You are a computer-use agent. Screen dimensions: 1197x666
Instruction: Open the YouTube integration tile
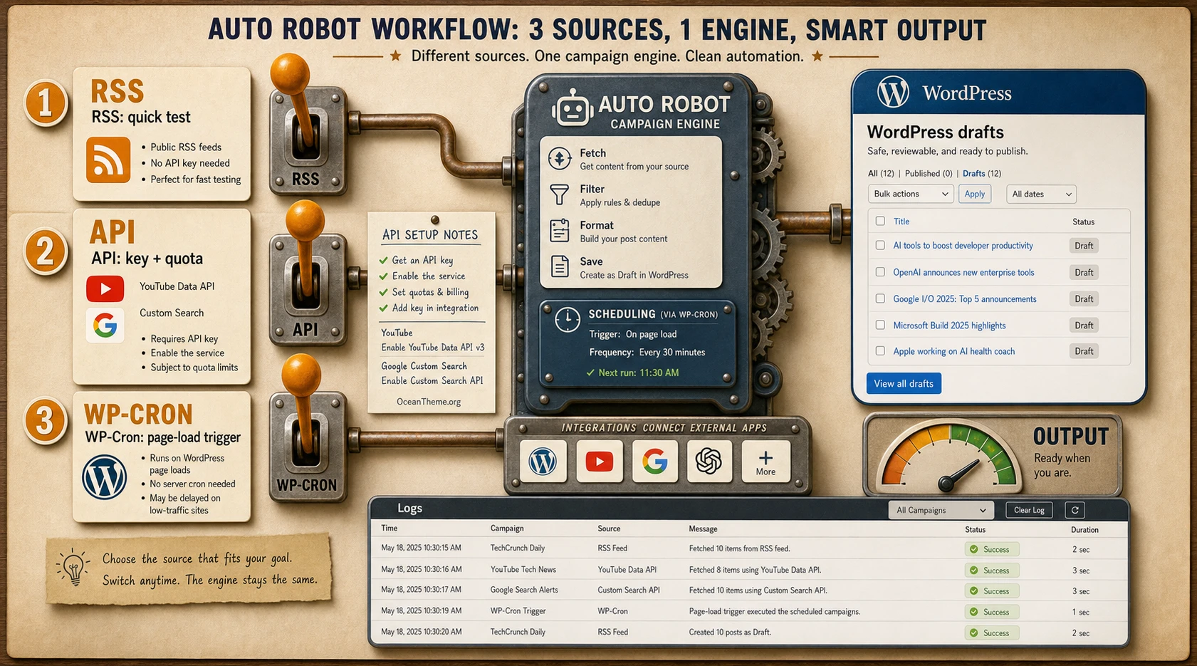coord(600,462)
